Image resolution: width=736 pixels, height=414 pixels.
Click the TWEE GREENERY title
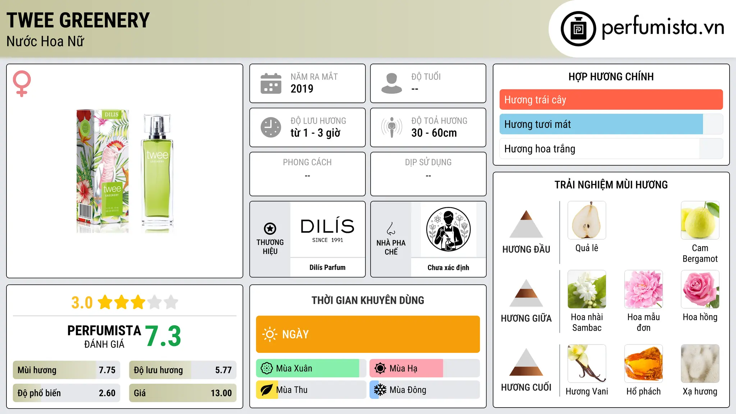click(x=78, y=20)
